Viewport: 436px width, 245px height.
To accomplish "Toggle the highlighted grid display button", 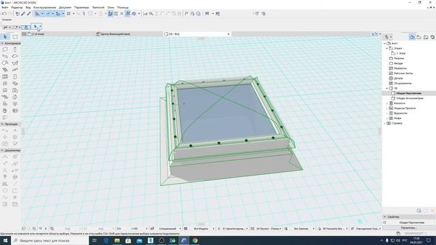I will [128, 14].
